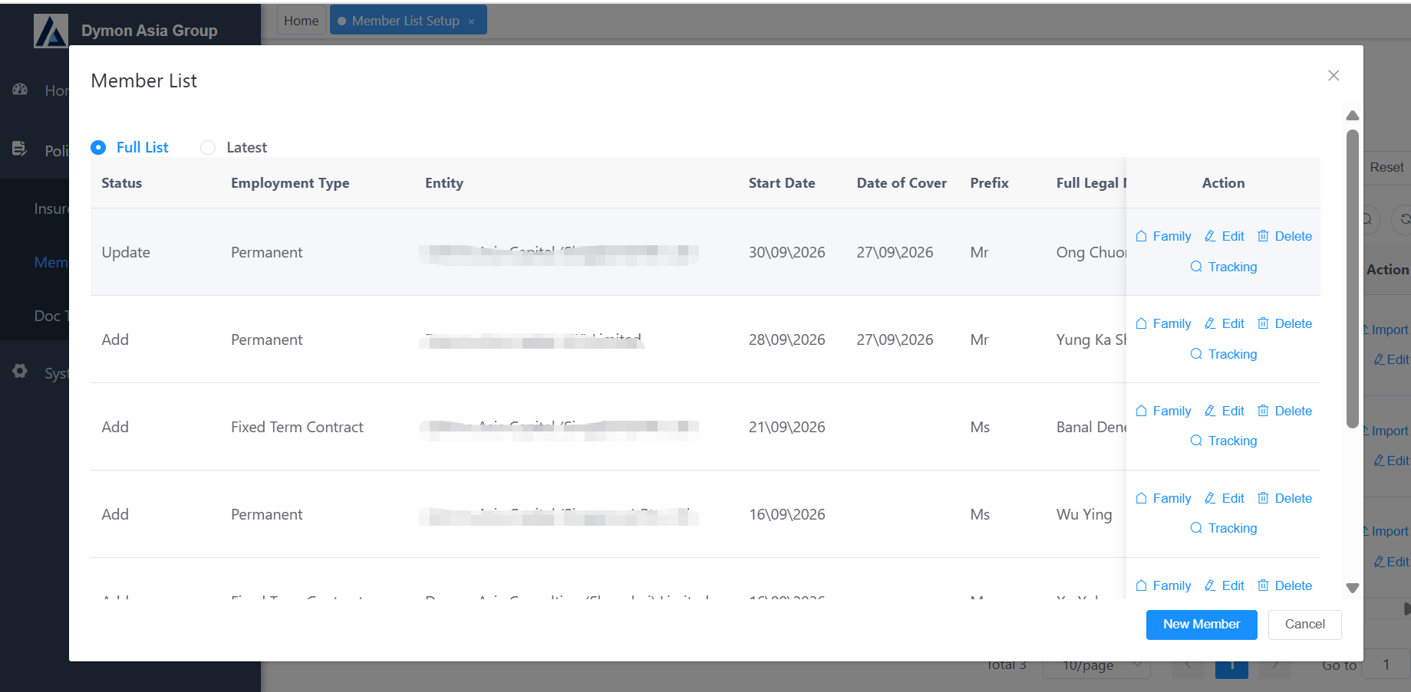This screenshot has height=692, width=1411.
Task: Click the dialog vertical scrollbar thumb
Action: [1353, 279]
